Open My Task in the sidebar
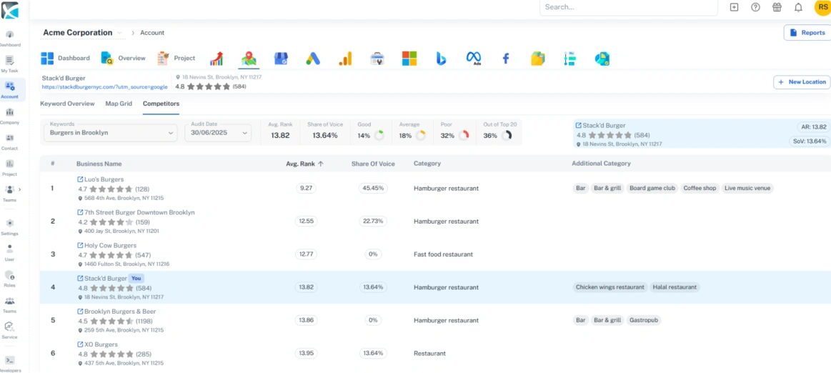Viewport: 831px width, 373px height. (x=9, y=64)
